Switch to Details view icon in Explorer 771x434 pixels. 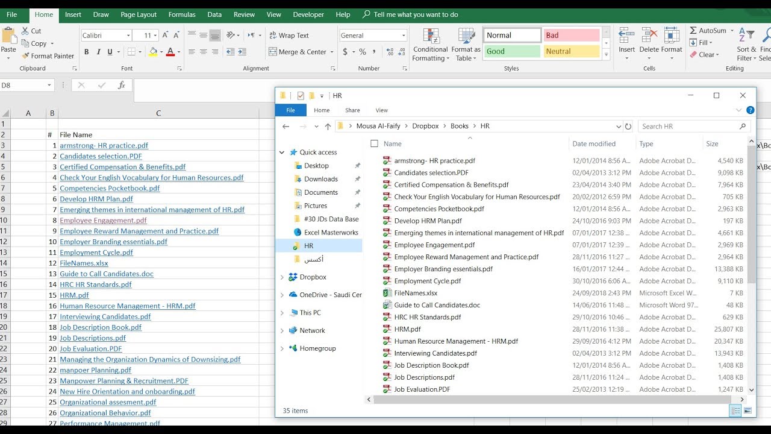(x=735, y=410)
